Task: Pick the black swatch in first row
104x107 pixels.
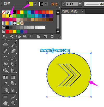Action: (15, 12)
